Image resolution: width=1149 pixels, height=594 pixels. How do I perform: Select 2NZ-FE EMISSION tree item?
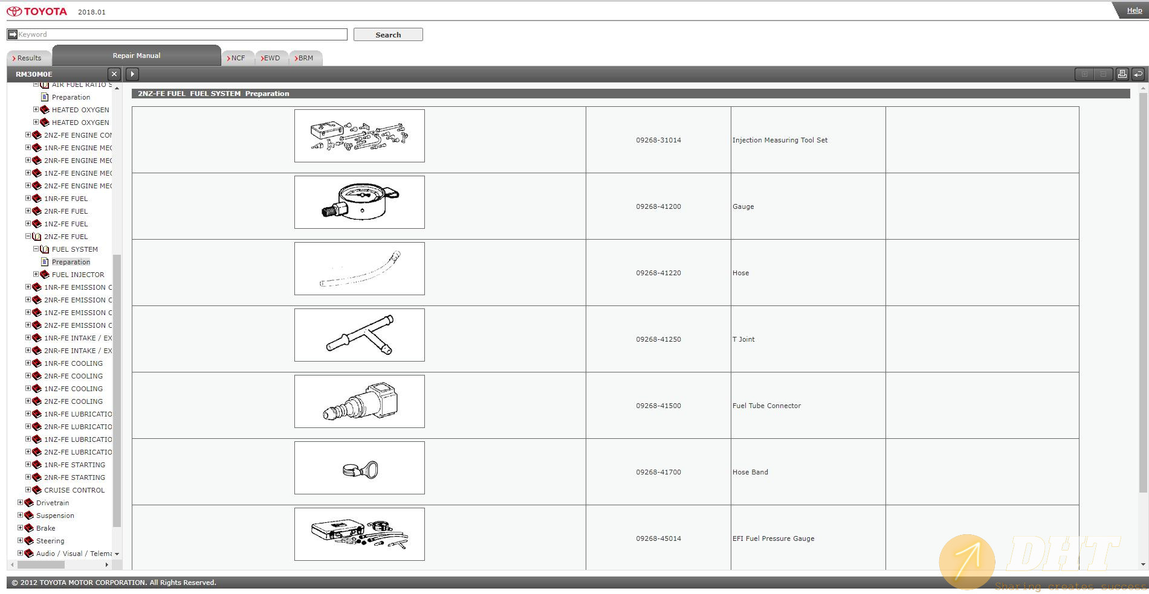[x=78, y=325]
